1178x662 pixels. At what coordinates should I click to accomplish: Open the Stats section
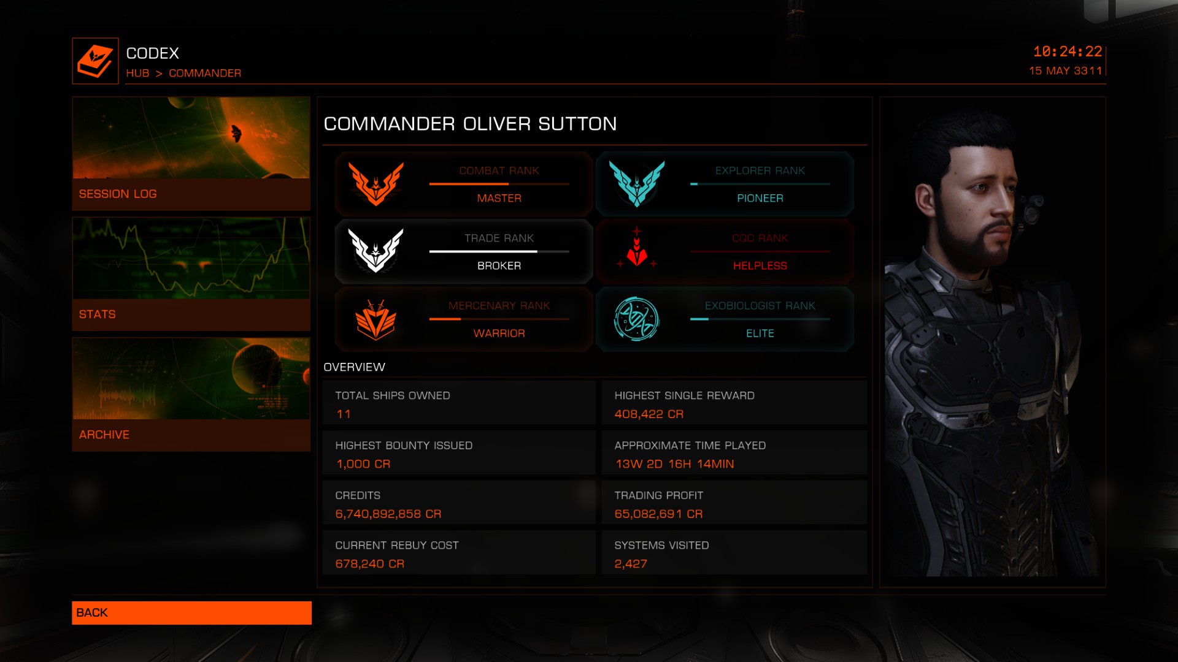191,274
